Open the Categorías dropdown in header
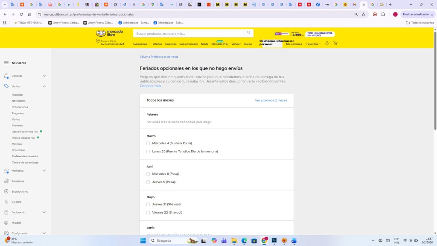Screen dimensions: 437x246 [x=141, y=44]
